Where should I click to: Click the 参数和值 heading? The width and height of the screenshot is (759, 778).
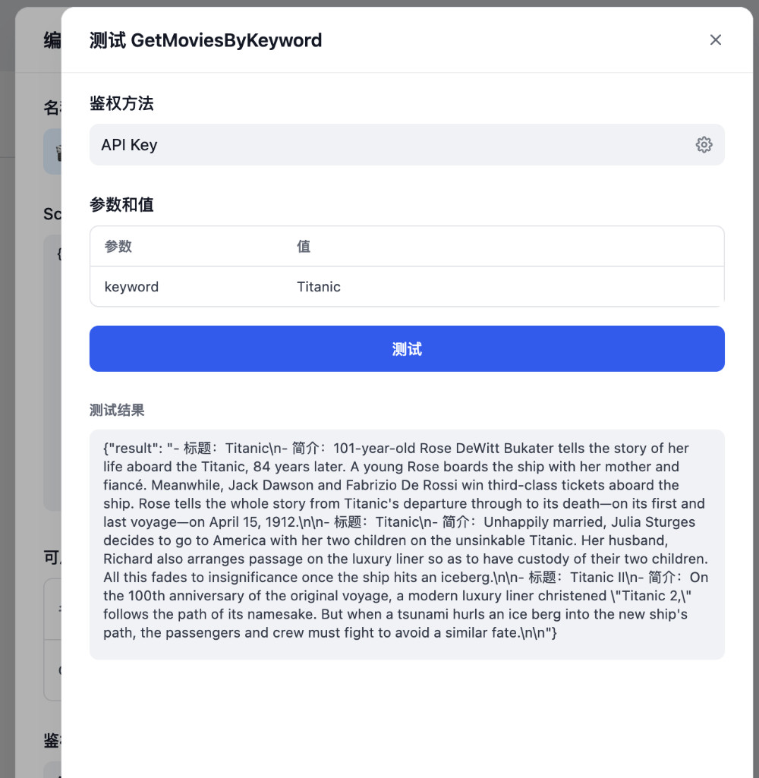click(121, 205)
